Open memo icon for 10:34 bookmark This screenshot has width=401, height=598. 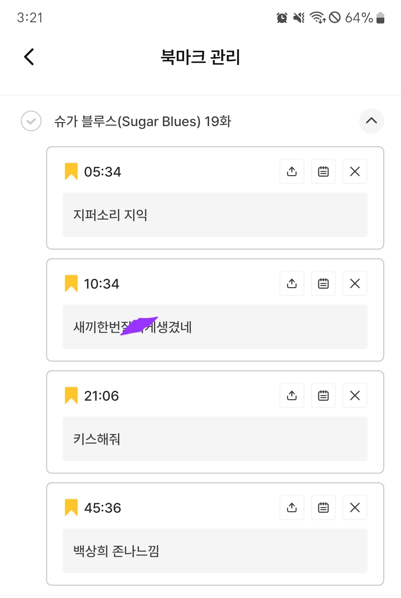pyautogui.click(x=323, y=283)
